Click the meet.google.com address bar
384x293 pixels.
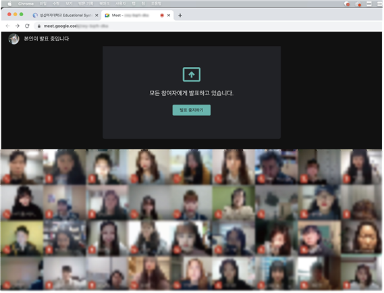(208, 26)
